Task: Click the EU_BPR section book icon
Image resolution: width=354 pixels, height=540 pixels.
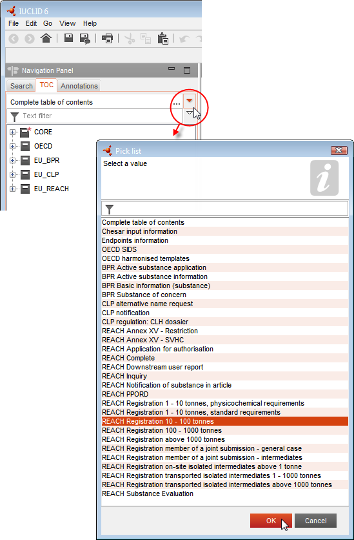Action: [x=25, y=160]
